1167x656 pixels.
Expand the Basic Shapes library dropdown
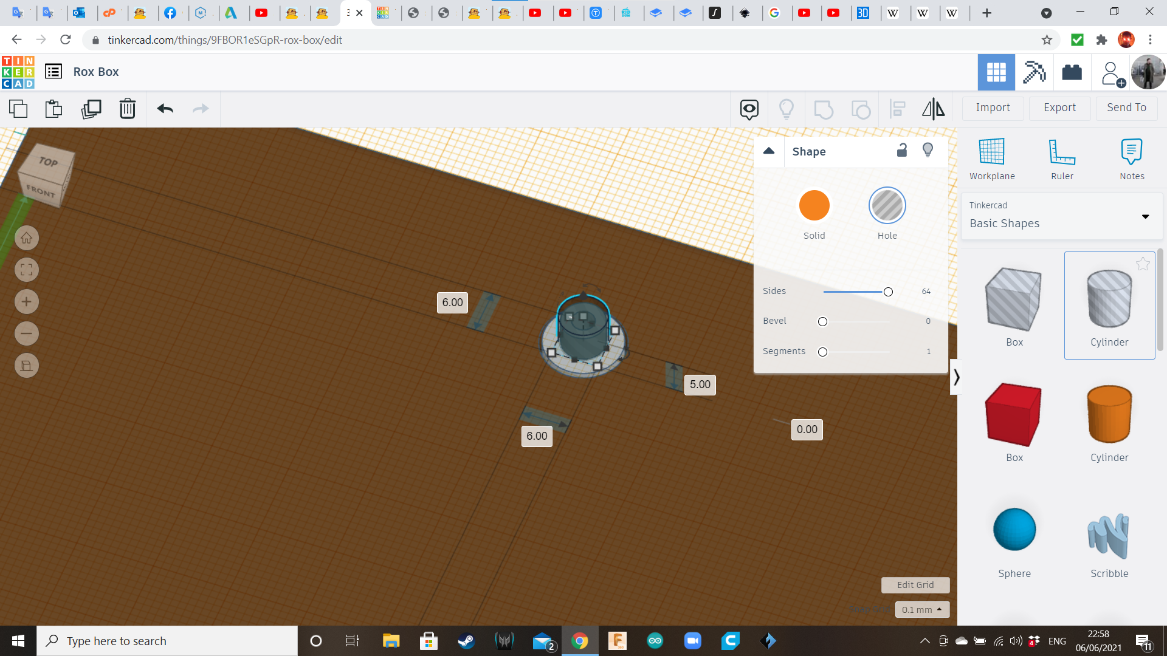pyautogui.click(x=1145, y=216)
